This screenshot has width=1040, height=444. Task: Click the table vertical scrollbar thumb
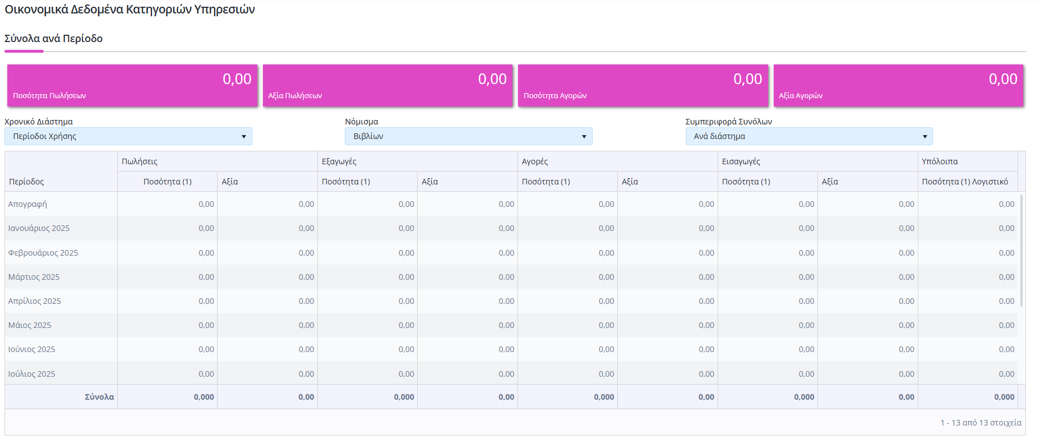coord(1021,250)
